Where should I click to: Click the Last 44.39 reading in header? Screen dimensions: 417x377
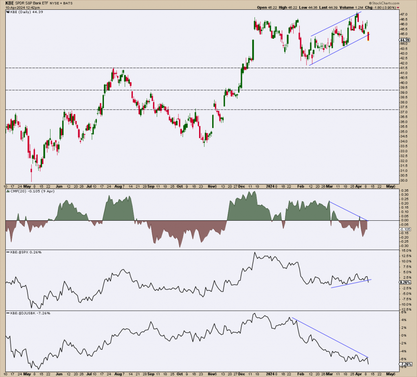329,7
